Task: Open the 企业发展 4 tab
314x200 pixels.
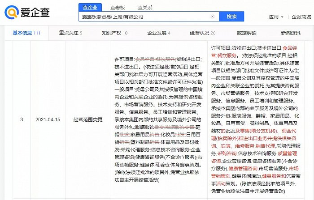Action: click(x=159, y=33)
